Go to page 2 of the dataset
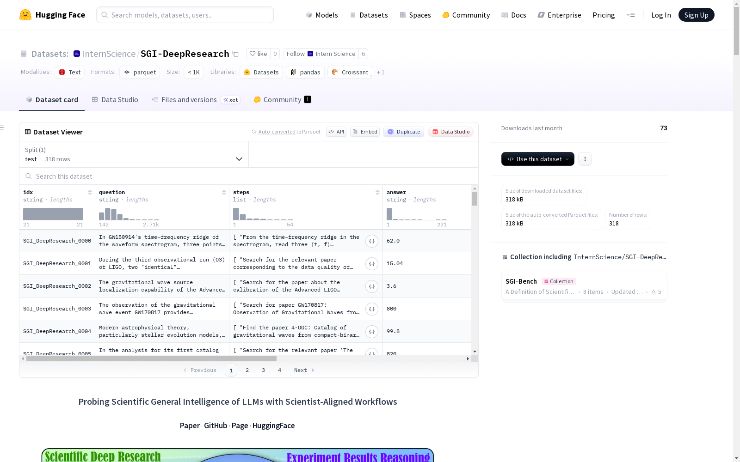This screenshot has width=740, height=462. point(247,370)
